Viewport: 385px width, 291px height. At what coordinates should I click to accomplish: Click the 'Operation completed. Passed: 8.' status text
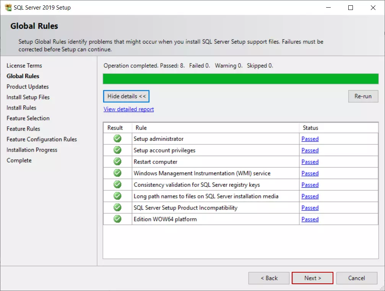(x=144, y=66)
